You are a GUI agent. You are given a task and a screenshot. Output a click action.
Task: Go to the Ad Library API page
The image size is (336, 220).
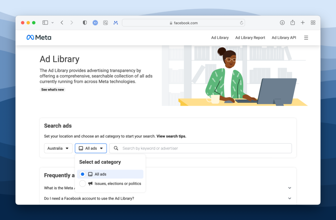pos(283,38)
